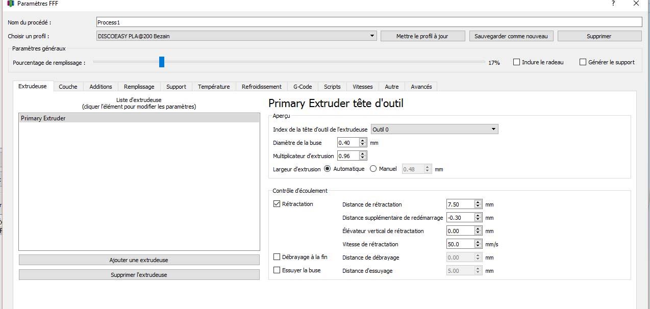Enable the Inclure le radeau checkbox
This screenshot has height=309, width=650.
(x=516, y=62)
